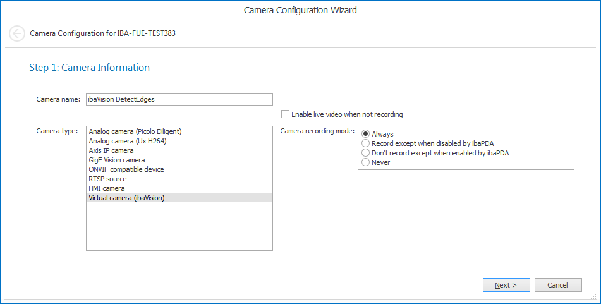Choose Analog camera (Picolo Diligent) type
Viewport: 601px width, 304px height.
click(135, 131)
